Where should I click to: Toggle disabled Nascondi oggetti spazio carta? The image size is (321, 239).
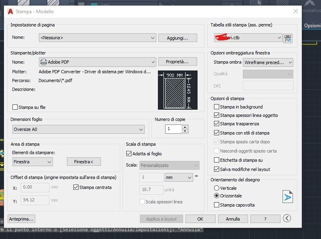216,151
